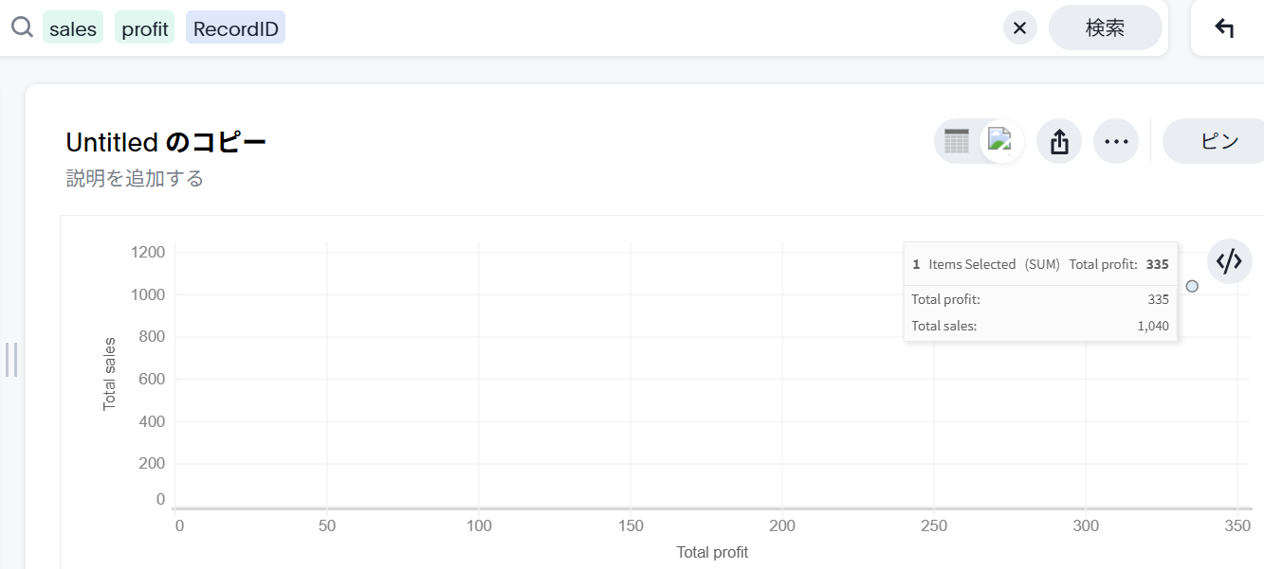Edit the title Untitled のコピー

pyautogui.click(x=166, y=142)
